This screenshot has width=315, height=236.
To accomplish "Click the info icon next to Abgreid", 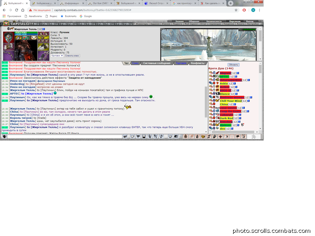I will pos(238,73).
